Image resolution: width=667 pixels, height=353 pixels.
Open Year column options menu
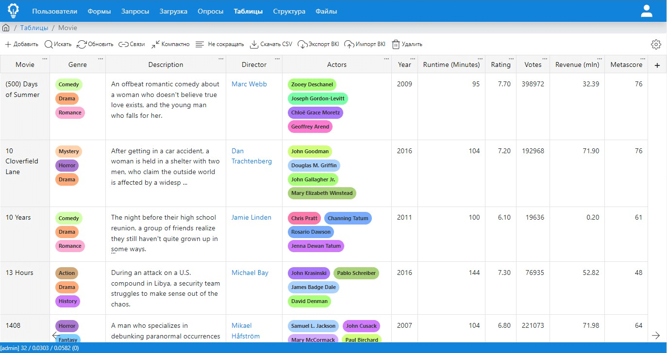(x=413, y=59)
